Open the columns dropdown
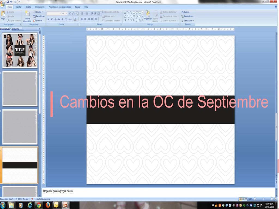Screen dimensions: 279x209 click(x=96, y=19)
